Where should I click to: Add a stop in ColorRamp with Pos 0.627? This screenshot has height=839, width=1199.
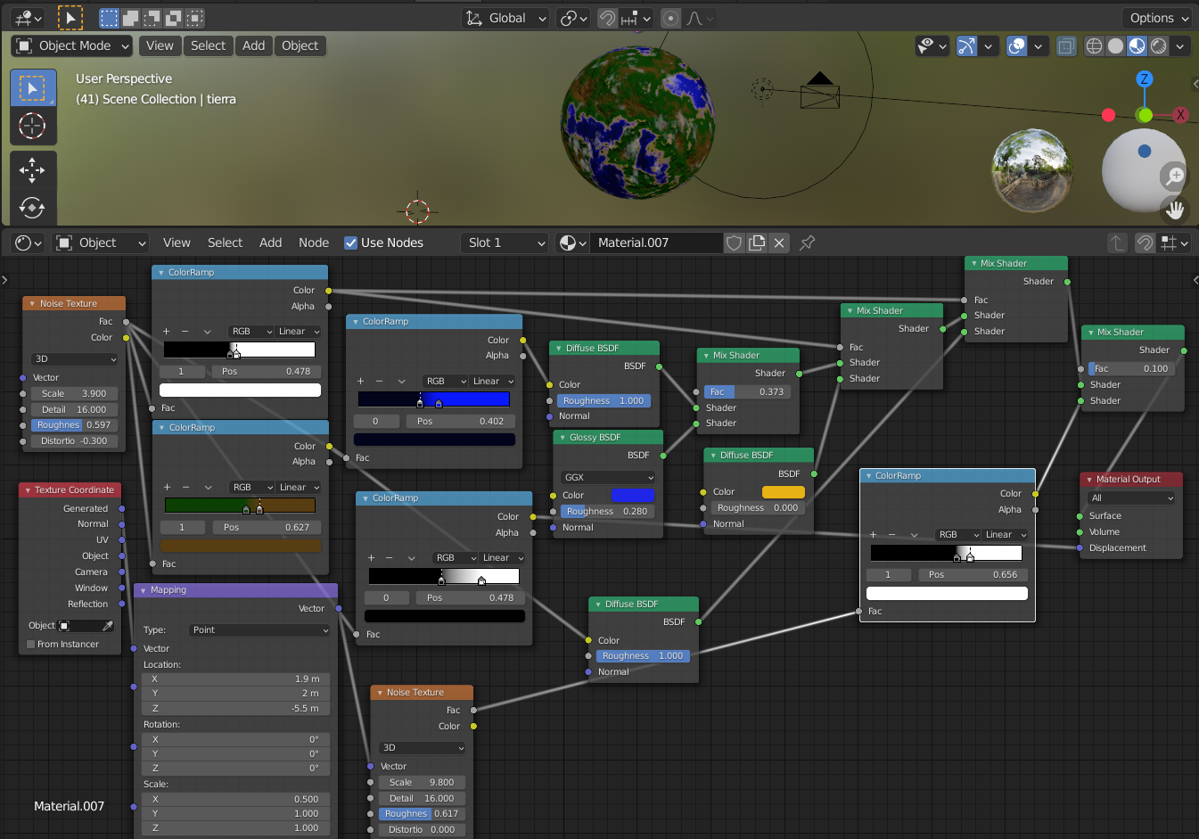pyautogui.click(x=167, y=488)
